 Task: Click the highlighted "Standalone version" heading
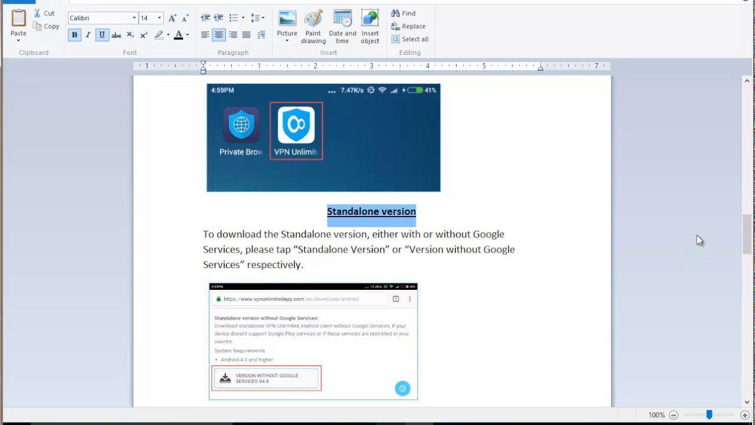372,211
